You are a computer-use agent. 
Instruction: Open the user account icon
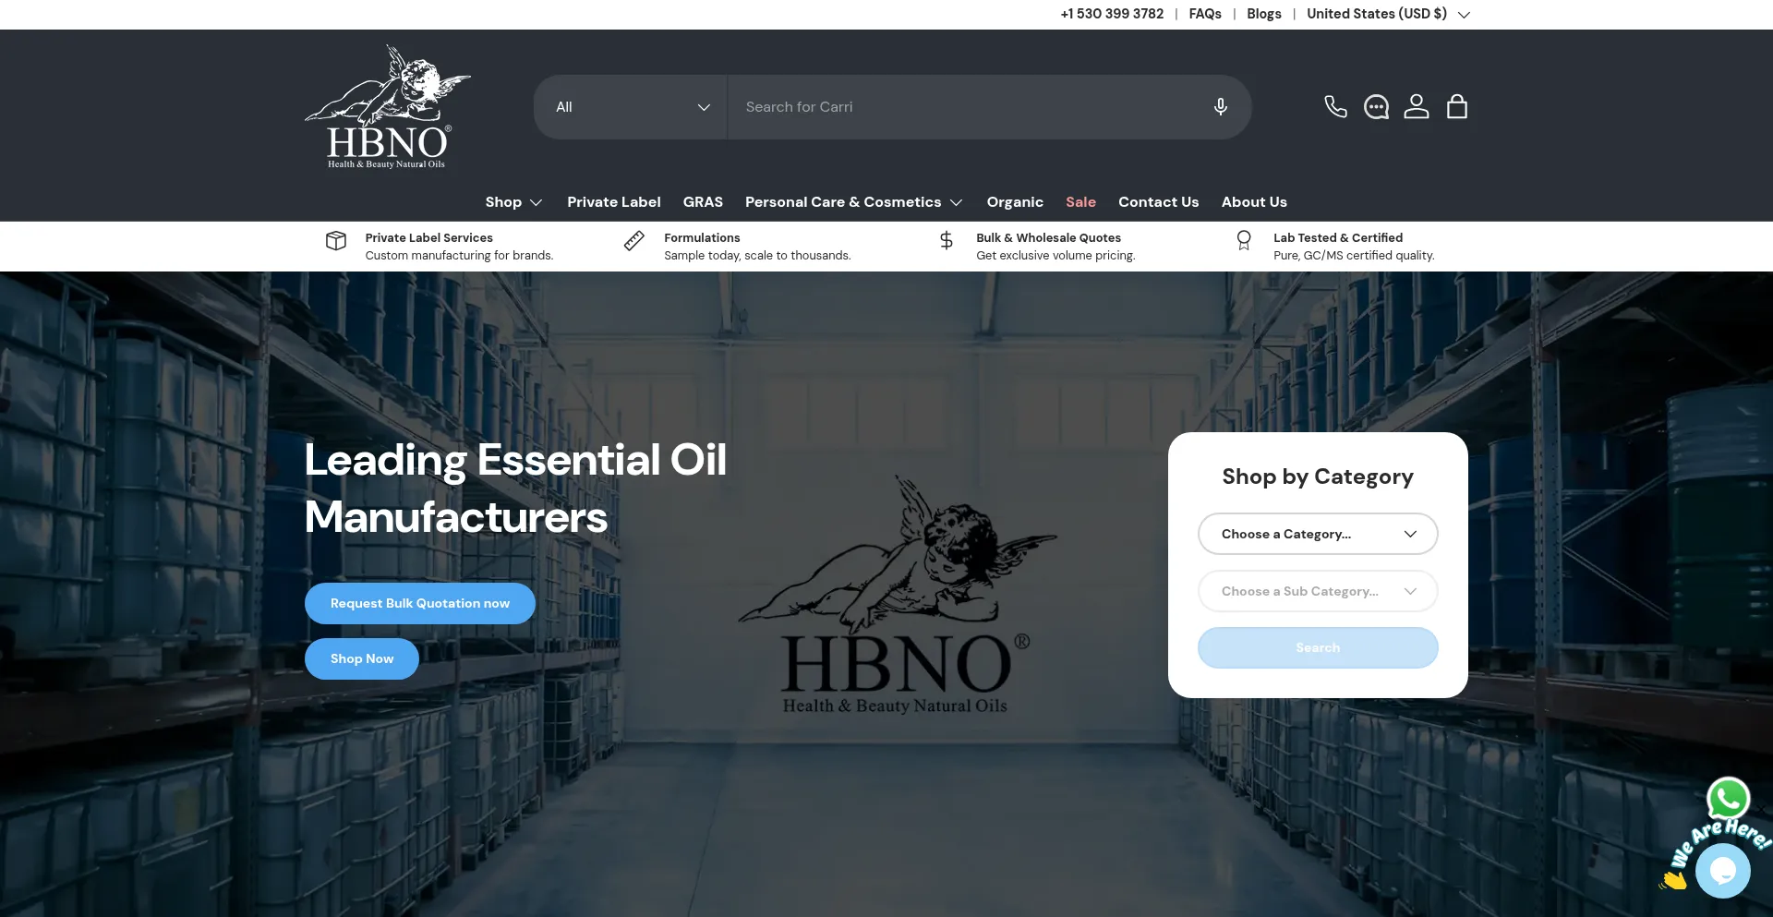click(1417, 107)
